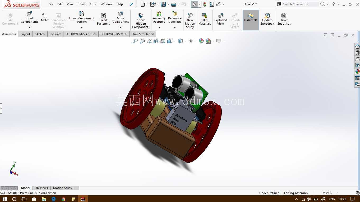Open the 3D Views bottom tab
Image resolution: width=360 pixels, height=202 pixels.
41,188
